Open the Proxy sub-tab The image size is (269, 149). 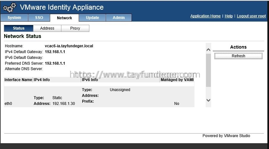coord(75,28)
